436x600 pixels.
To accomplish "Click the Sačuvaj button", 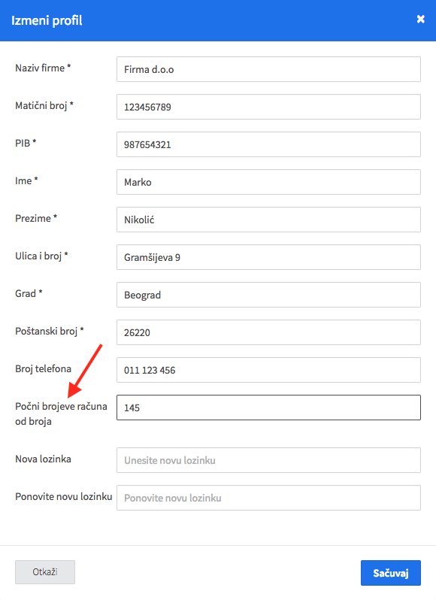I will point(390,573).
